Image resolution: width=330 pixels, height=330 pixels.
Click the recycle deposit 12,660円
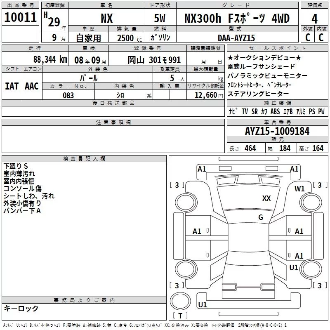(x=209, y=95)
